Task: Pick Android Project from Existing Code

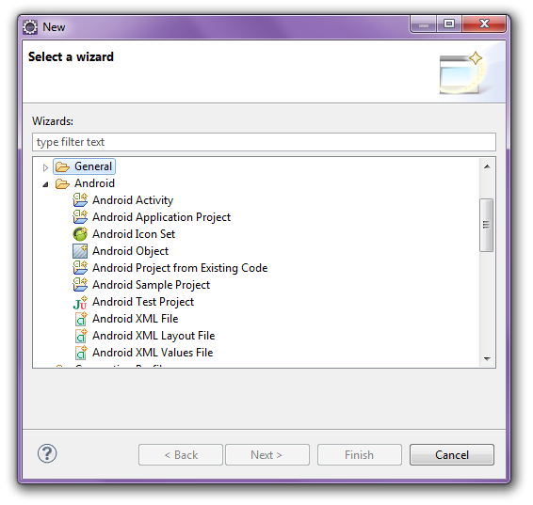Action: tap(180, 268)
